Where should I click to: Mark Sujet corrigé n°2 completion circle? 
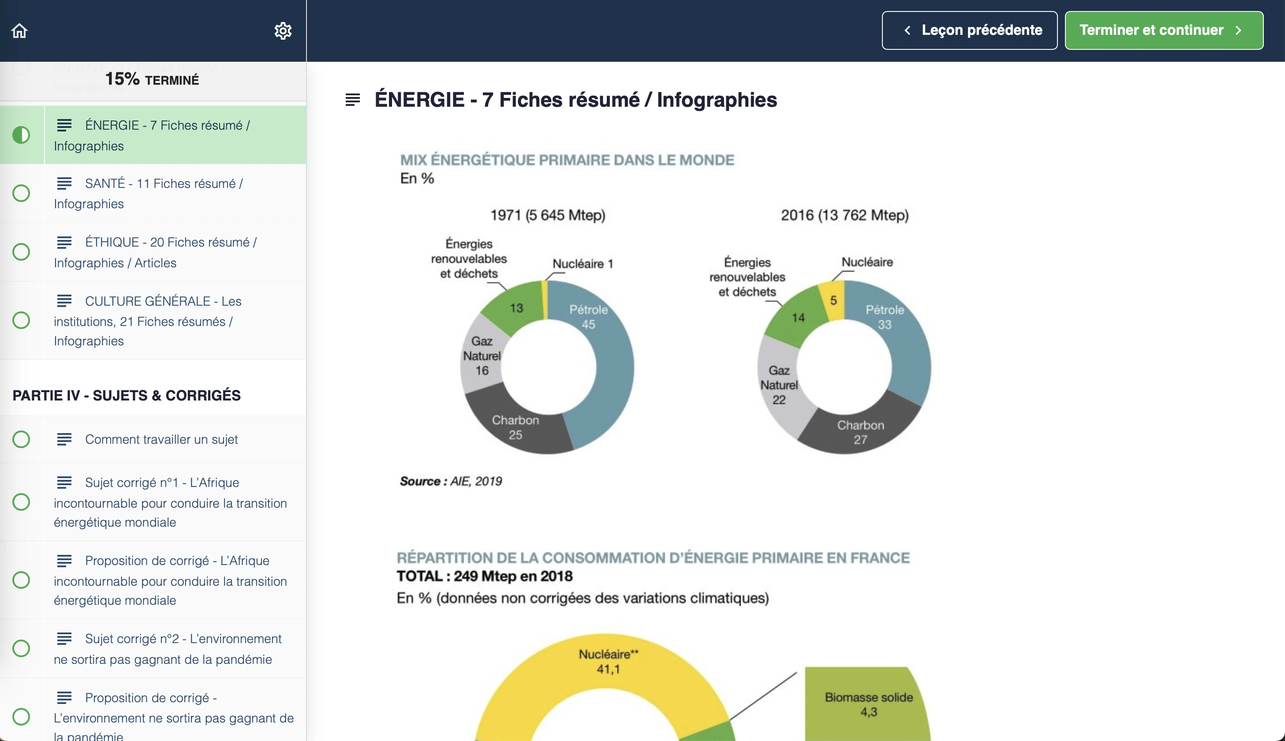[21, 648]
